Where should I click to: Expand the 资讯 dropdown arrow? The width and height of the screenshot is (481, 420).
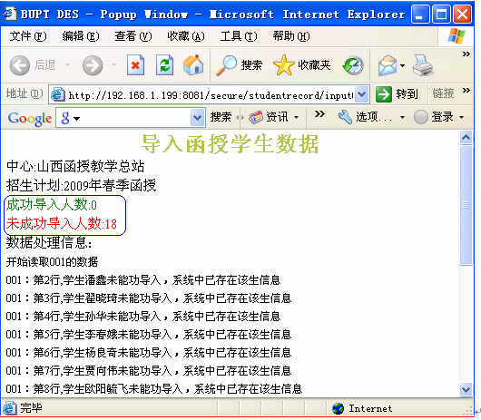coord(296,117)
